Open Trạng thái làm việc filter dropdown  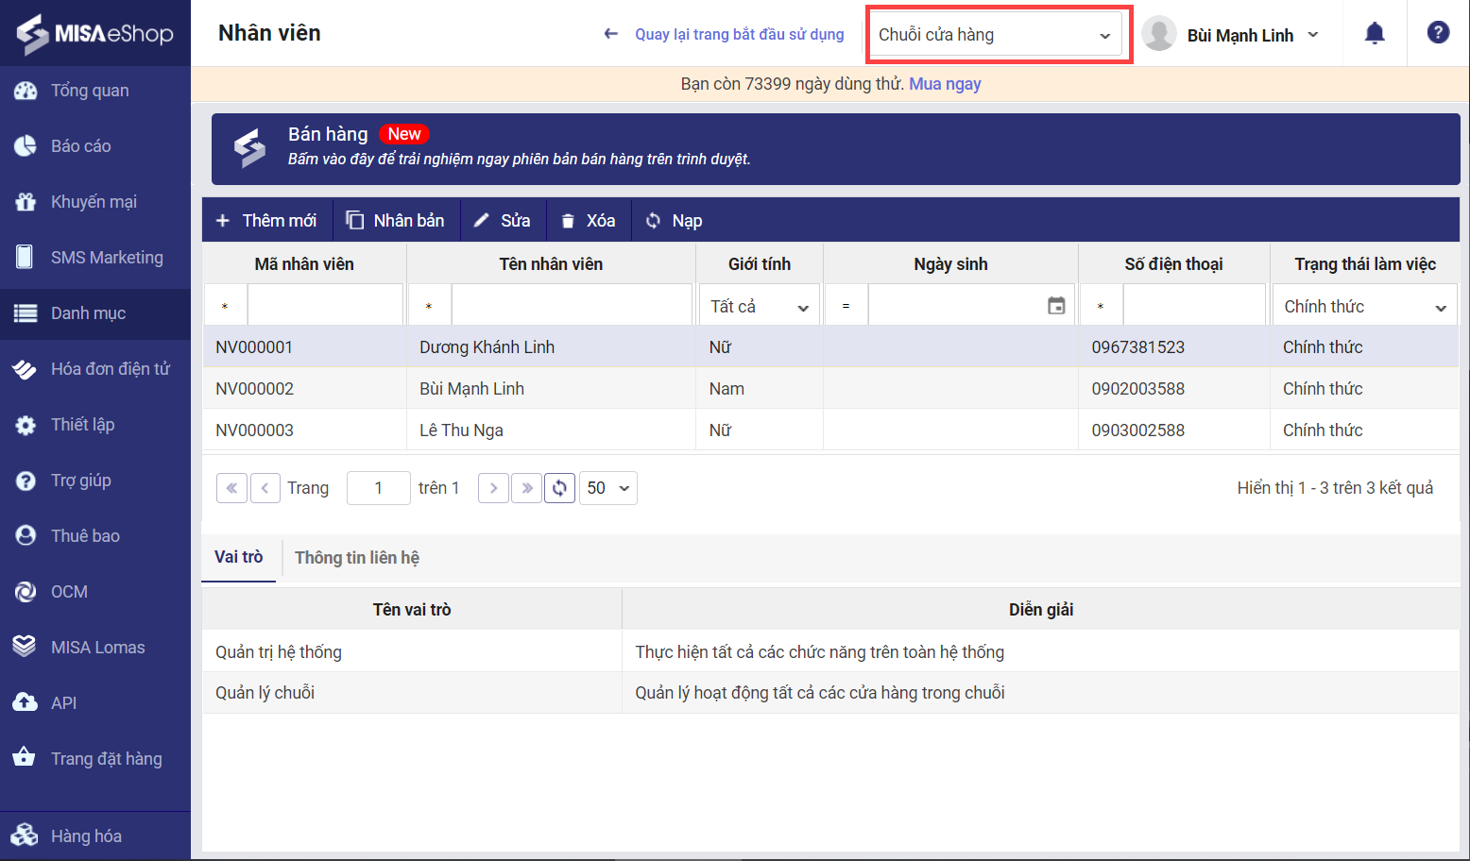pyautogui.click(x=1364, y=307)
